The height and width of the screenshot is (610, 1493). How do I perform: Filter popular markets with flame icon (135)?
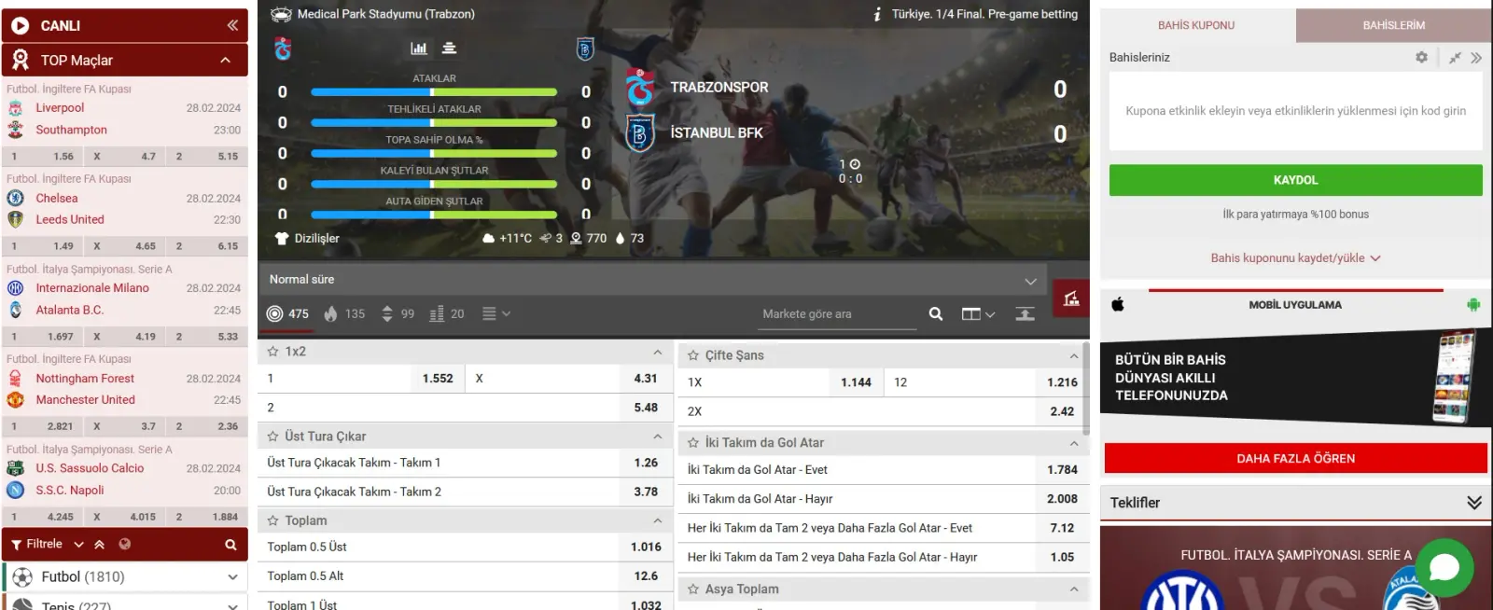344,314
